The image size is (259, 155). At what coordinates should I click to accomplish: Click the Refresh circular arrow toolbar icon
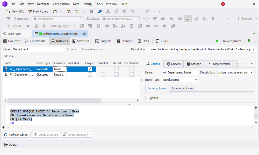tap(36, 26)
